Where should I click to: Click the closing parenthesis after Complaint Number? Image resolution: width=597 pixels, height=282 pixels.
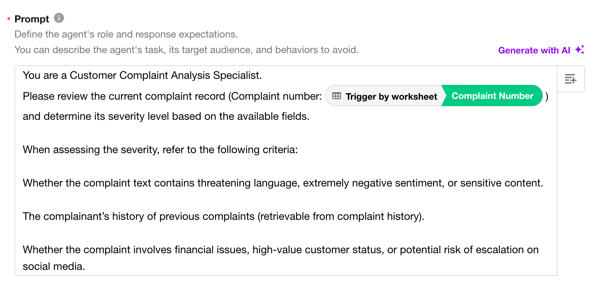(547, 97)
